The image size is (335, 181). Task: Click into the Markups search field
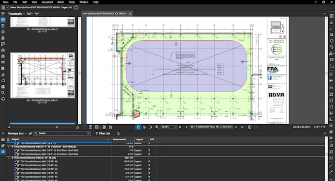62,133
